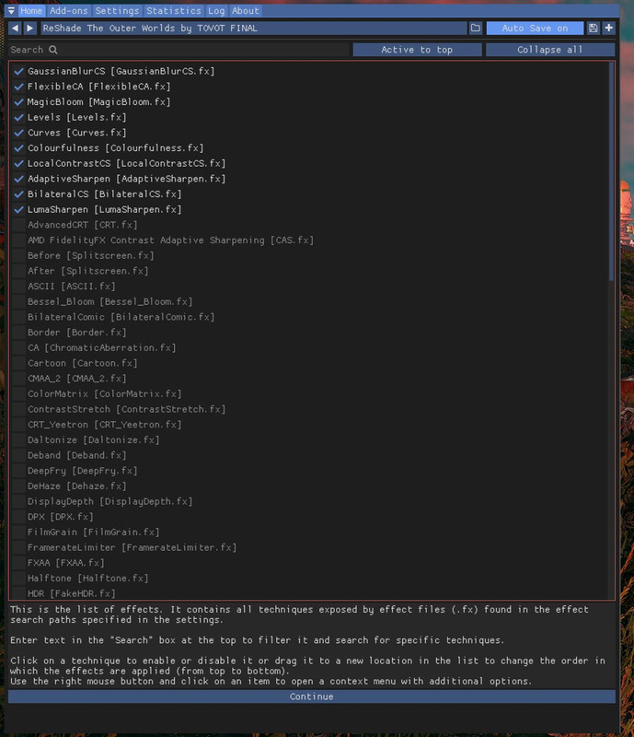Screen dimensions: 634x737
Task: Switch to the Add-ons tab
Action: point(69,10)
